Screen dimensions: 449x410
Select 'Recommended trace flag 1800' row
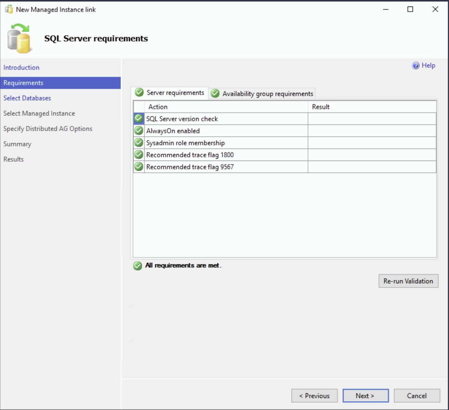[285, 155]
